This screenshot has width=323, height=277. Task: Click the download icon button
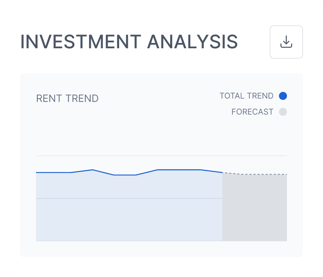click(x=286, y=42)
